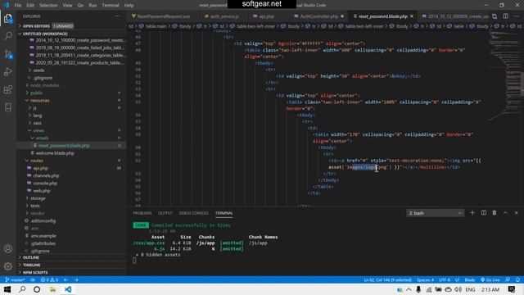524x295 pixels.
Task: Open the Go menu
Action: [x=80, y=5]
